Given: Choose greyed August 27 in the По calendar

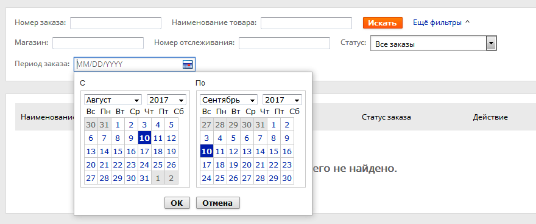Looking at the screenshot, I should (206, 125).
